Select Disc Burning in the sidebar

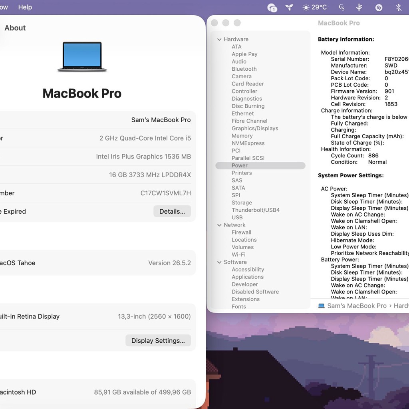click(x=248, y=106)
